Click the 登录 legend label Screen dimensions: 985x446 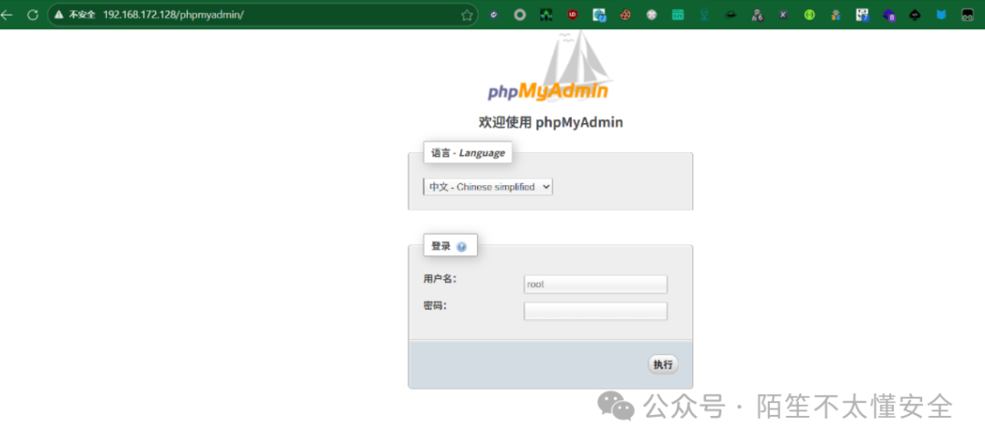[x=441, y=246]
